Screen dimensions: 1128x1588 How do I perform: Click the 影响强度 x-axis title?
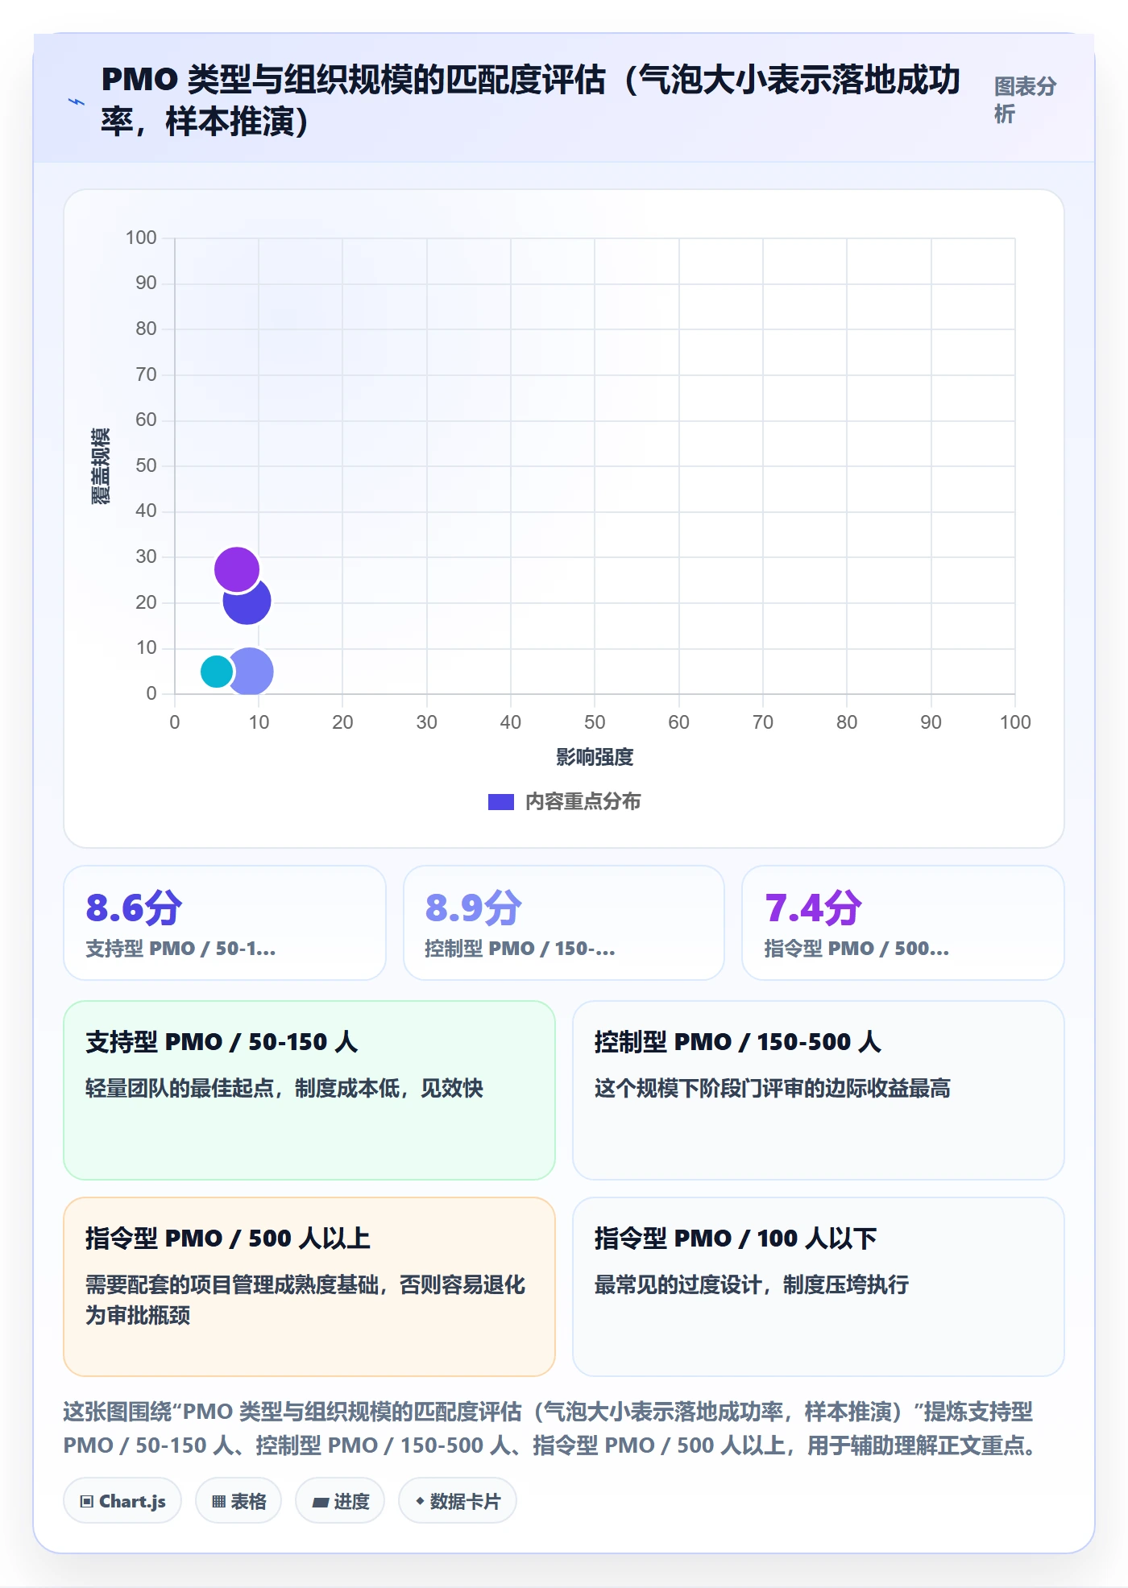click(595, 757)
